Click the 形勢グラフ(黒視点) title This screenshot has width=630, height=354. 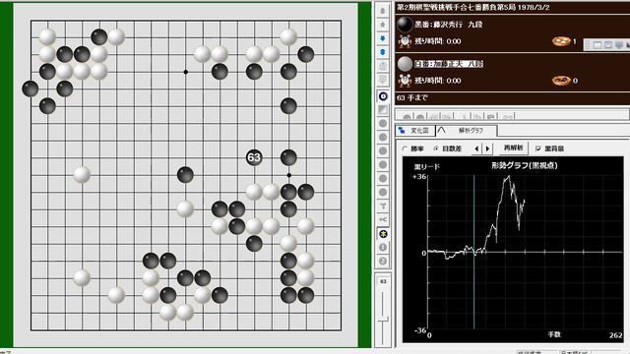point(525,165)
